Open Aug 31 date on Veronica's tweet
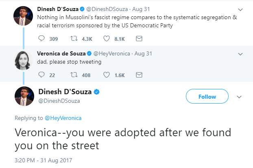This screenshot has width=253, height=168. coord(144,53)
